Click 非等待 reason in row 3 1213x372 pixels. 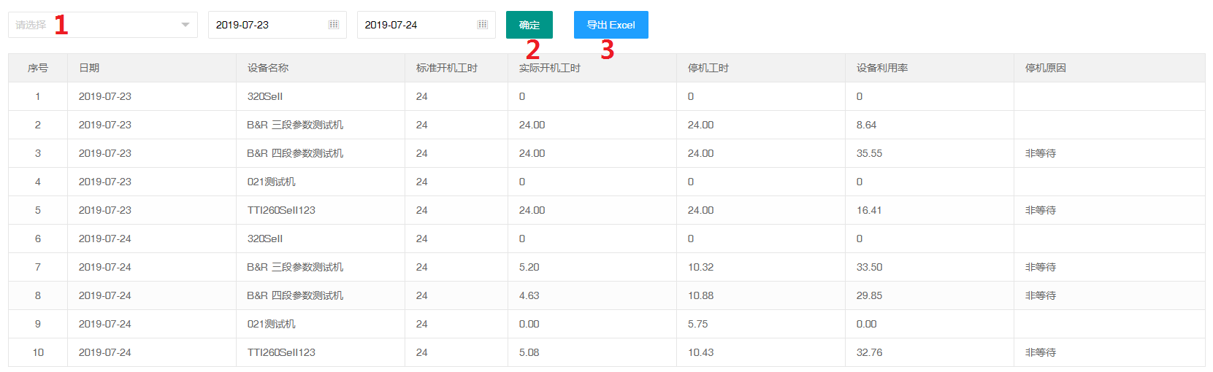click(1041, 153)
